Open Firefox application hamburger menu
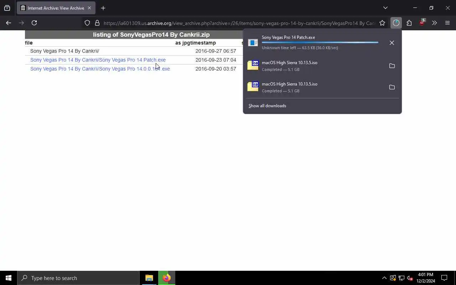 [x=447, y=23]
